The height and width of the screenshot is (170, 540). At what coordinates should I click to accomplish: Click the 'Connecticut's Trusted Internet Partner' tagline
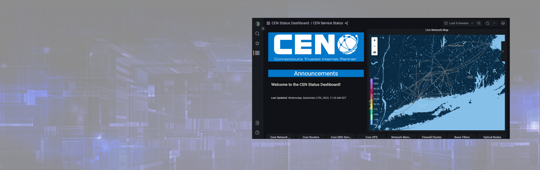tap(315, 59)
